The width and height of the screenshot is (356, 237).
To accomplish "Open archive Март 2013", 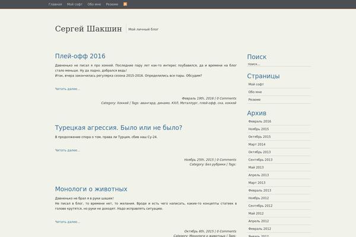I will tap(256, 183).
